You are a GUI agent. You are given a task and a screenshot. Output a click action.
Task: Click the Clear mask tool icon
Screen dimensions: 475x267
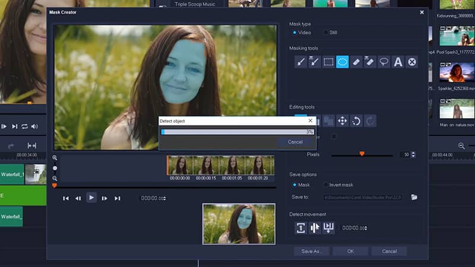pos(411,62)
